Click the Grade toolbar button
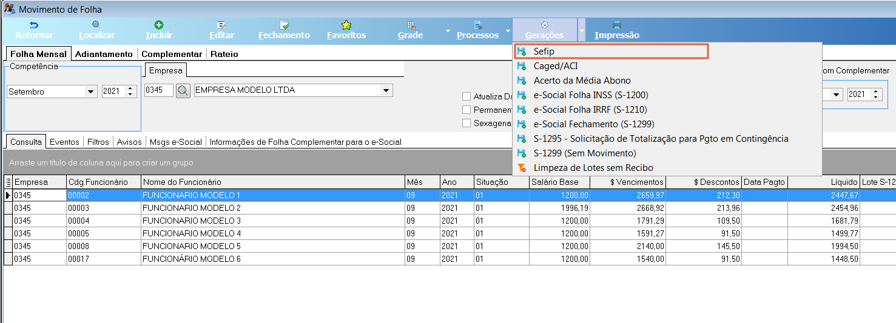896x323 pixels. tap(411, 30)
